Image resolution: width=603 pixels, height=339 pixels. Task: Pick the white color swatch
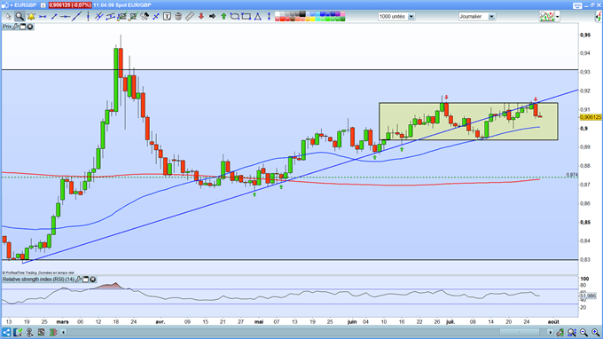(x=278, y=14)
